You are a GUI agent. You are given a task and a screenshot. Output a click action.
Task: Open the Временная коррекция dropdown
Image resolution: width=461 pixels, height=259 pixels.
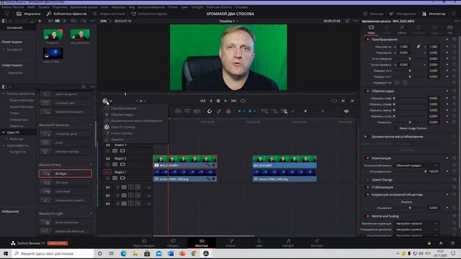point(416,224)
